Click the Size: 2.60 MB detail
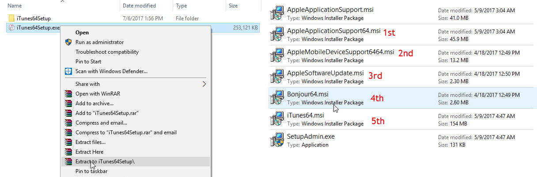The height and width of the screenshot is (177, 537). point(454,103)
